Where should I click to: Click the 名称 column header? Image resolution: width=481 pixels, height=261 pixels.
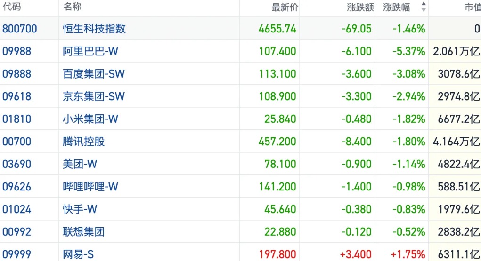(72, 7)
